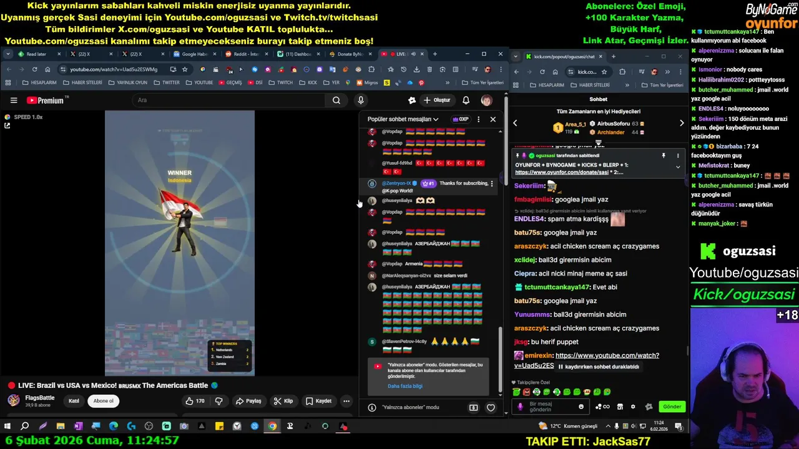The width and height of the screenshot is (799, 449).
Task: Open the Popüler sohbet mesajları dropdown
Action: 403,119
